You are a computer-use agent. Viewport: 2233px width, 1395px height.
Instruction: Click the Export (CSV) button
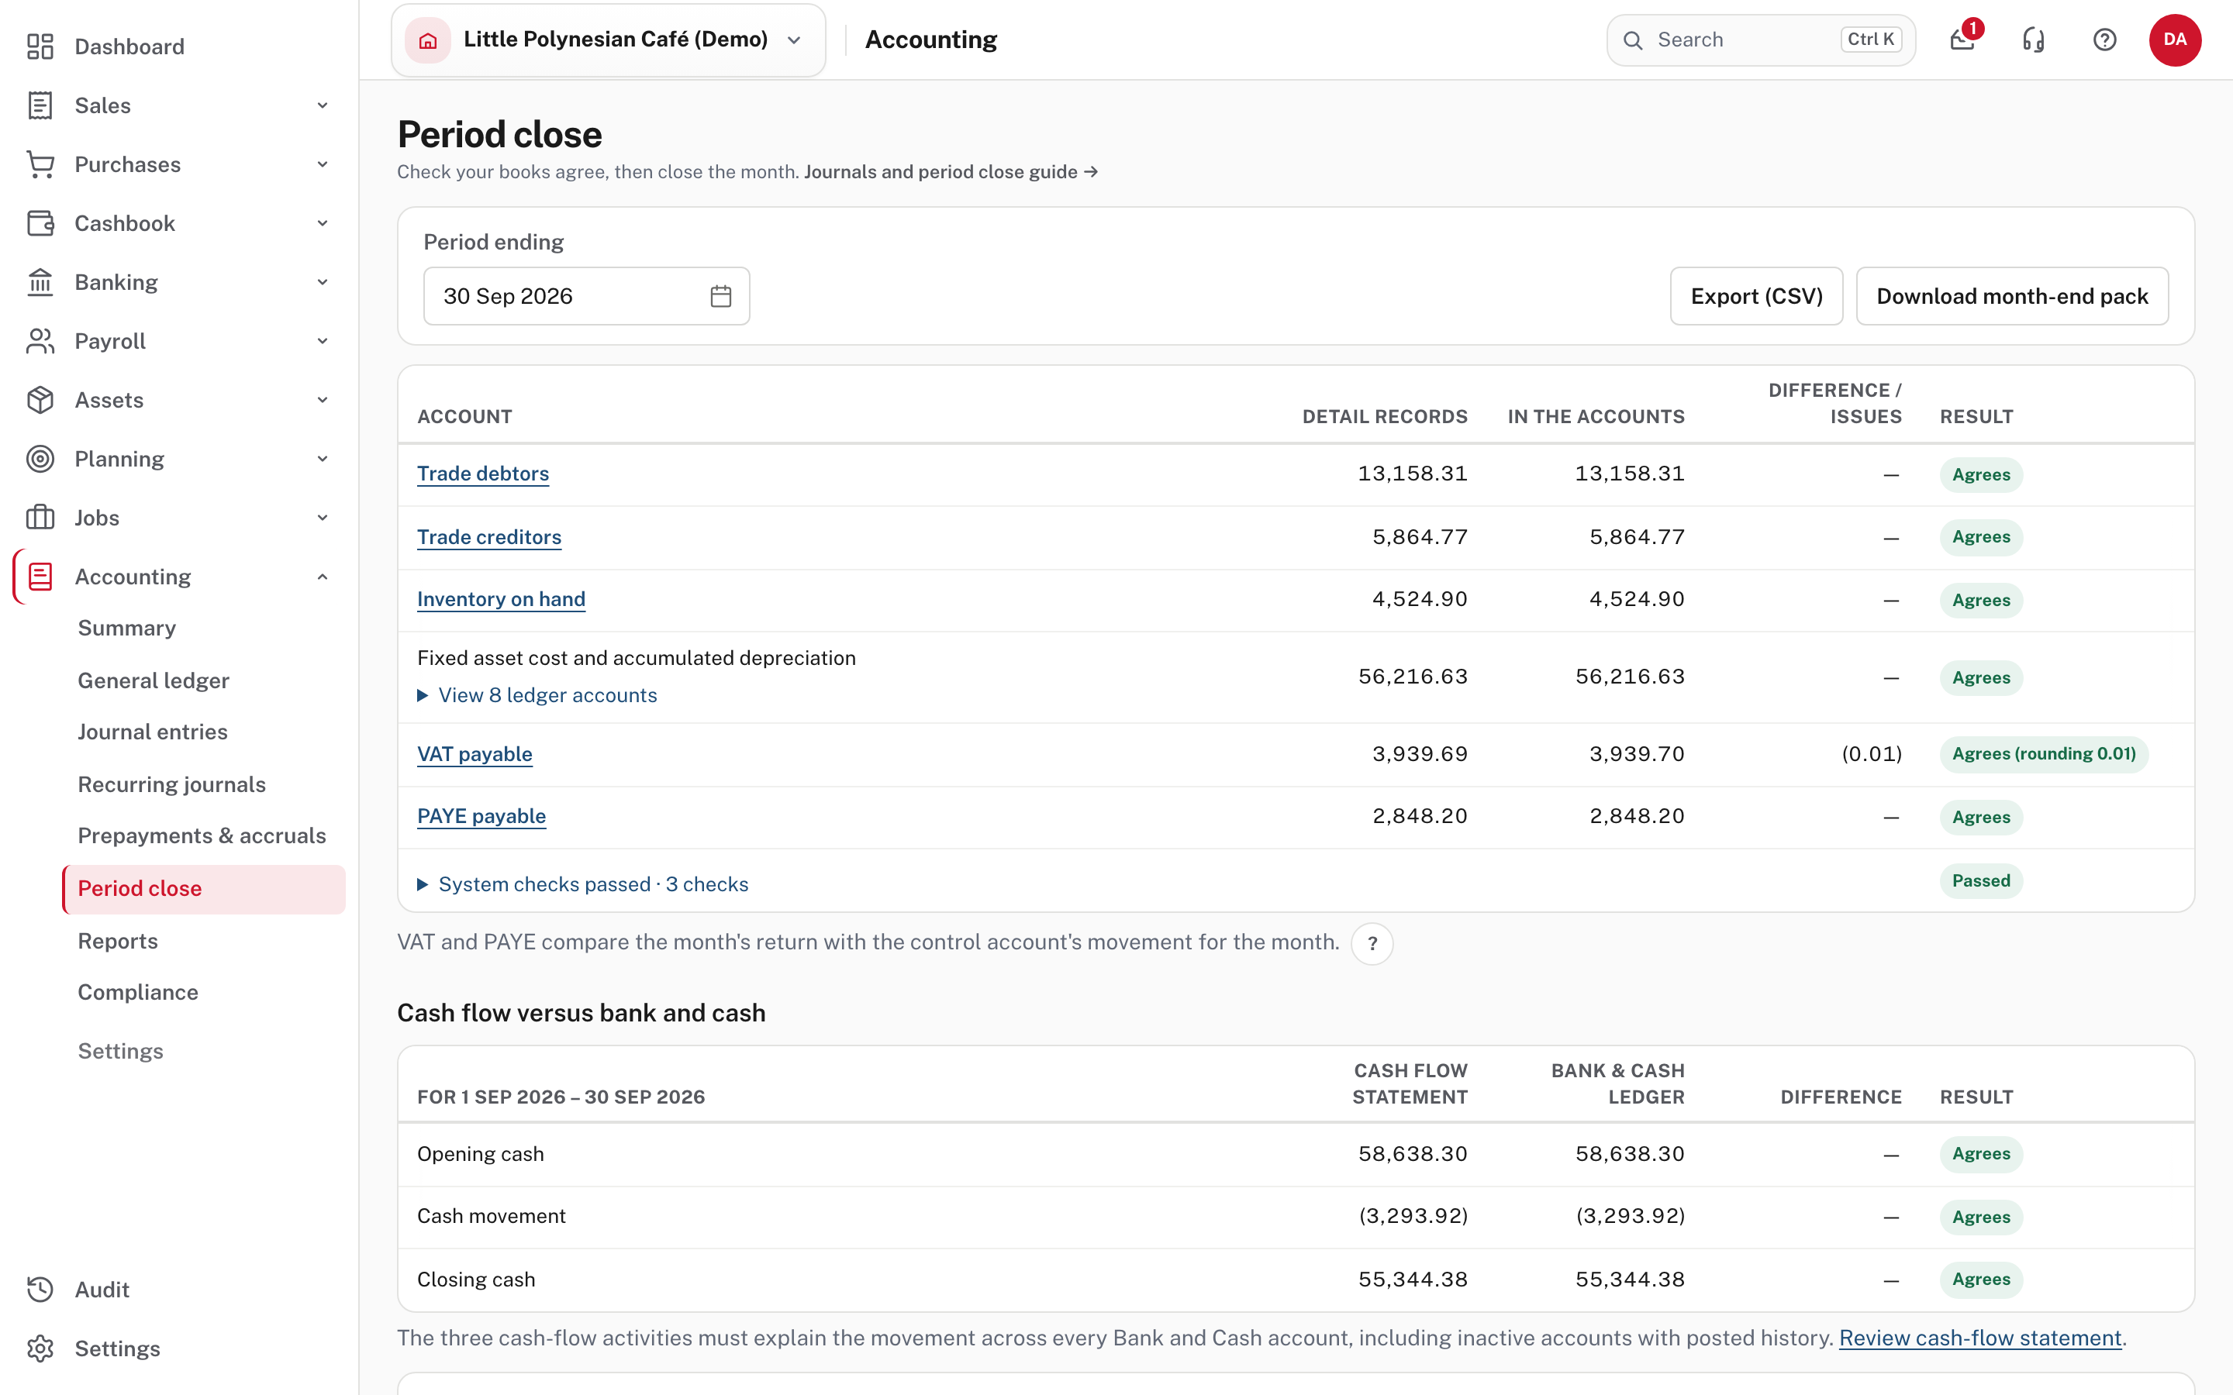pos(1756,296)
